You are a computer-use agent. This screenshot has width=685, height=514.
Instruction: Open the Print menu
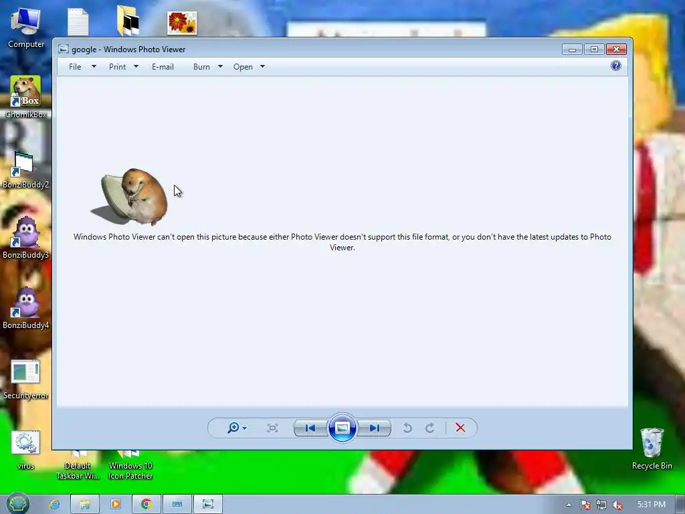pos(117,67)
